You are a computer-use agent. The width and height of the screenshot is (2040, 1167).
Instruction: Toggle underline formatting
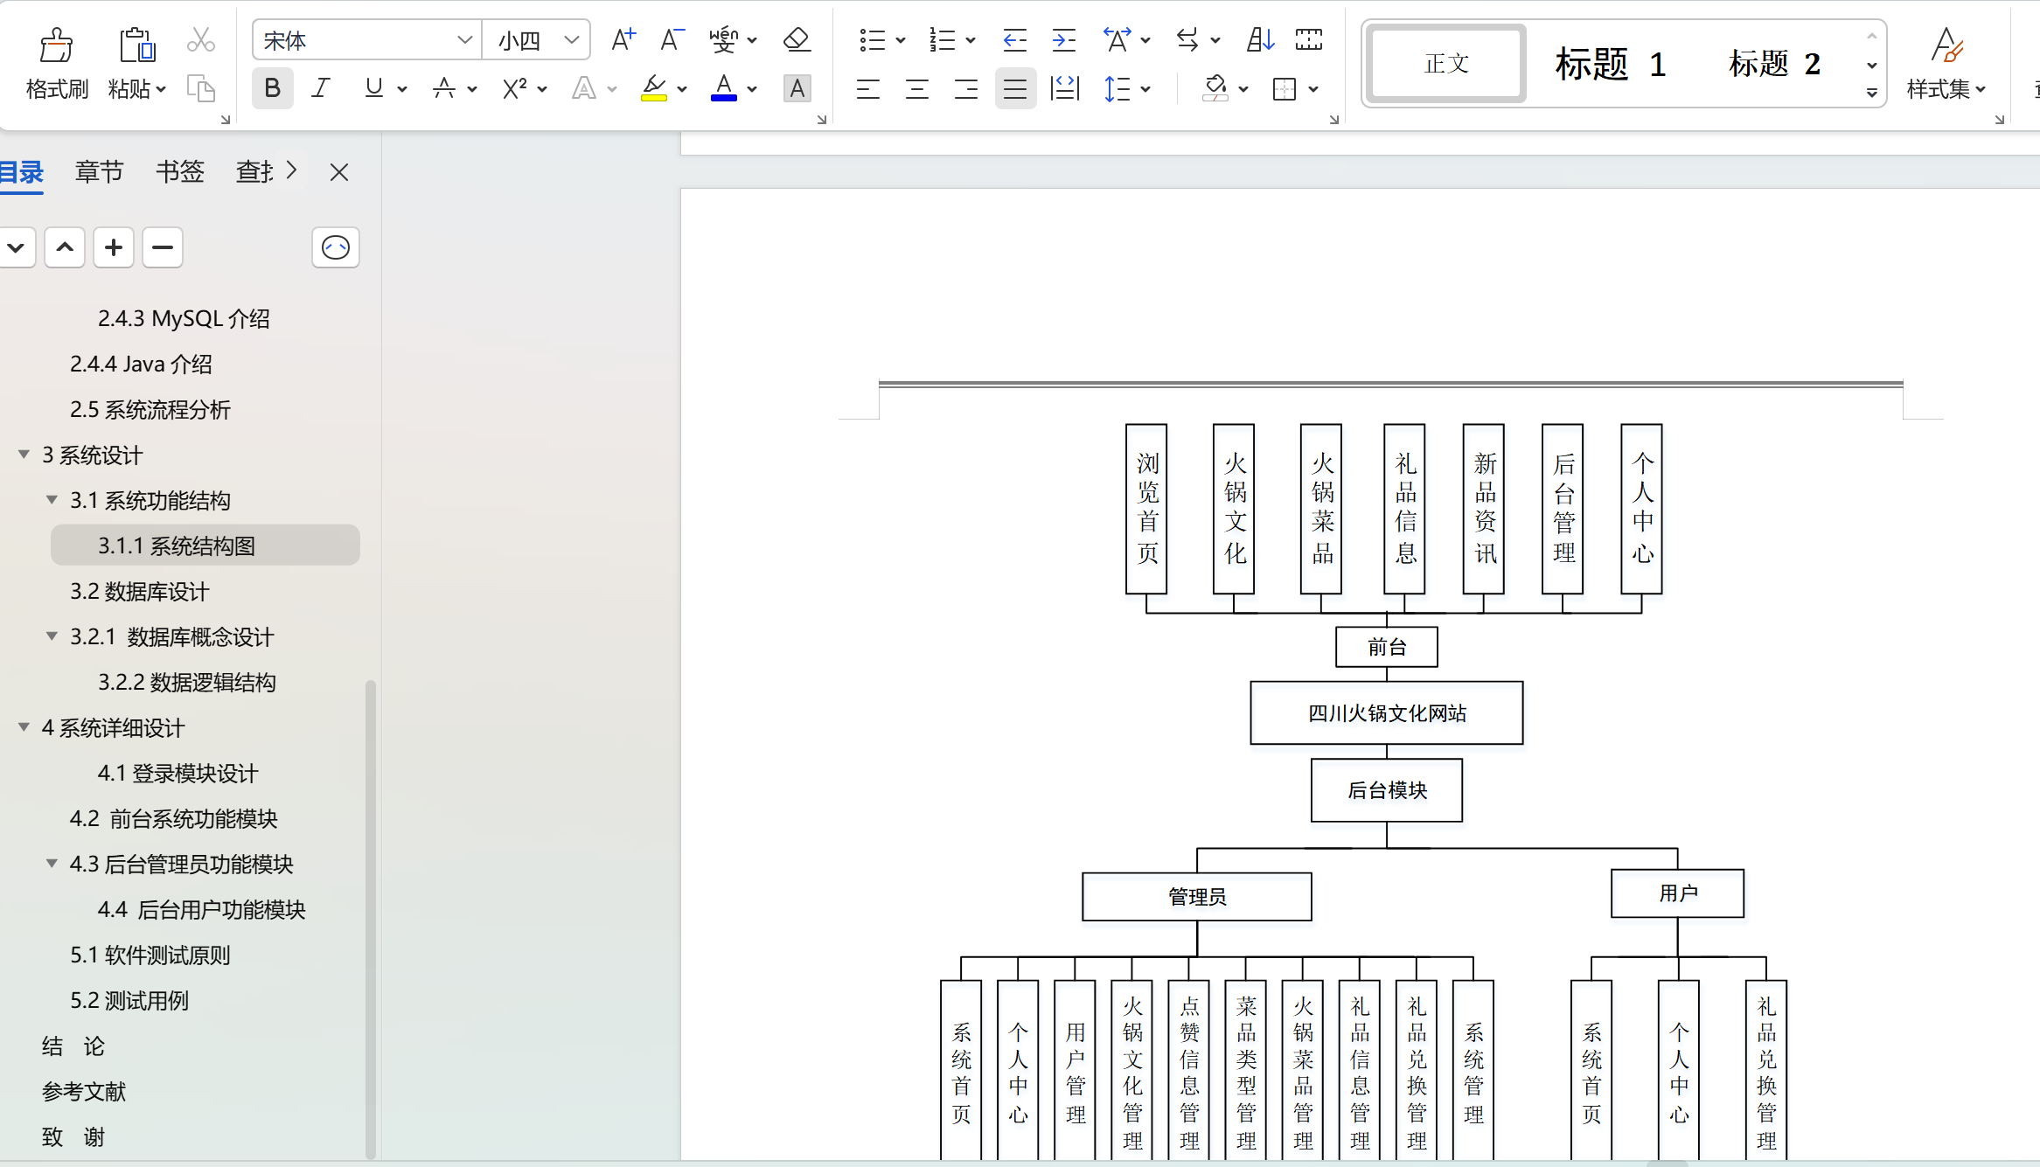click(x=372, y=88)
